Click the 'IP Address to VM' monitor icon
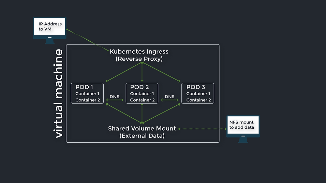 (x=50, y=31)
